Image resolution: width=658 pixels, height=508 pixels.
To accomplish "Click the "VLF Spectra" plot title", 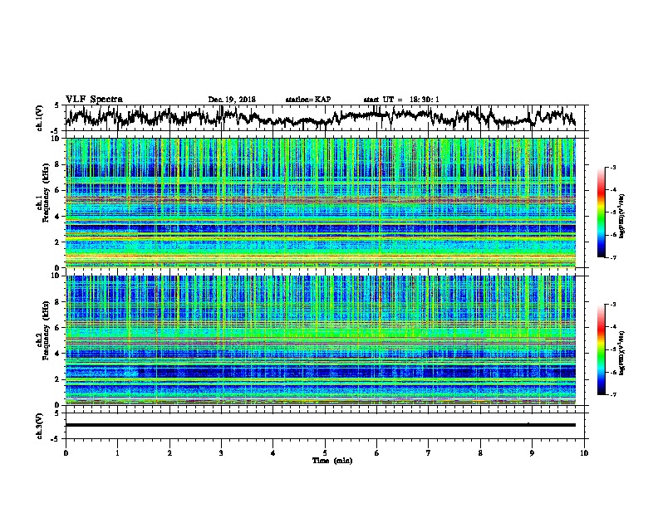I will click(94, 99).
